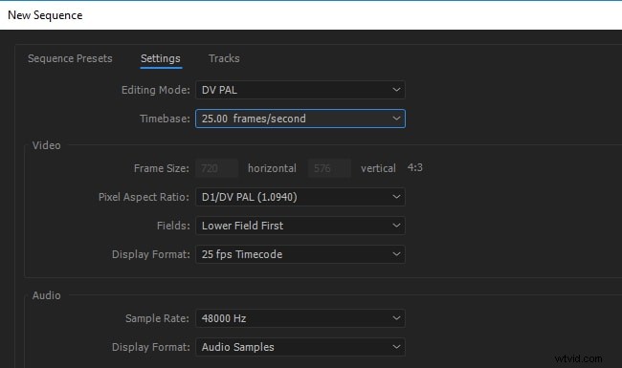Open the Pixel Aspect Ratio dropdown
The width and height of the screenshot is (622, 368).
[300, 197]
